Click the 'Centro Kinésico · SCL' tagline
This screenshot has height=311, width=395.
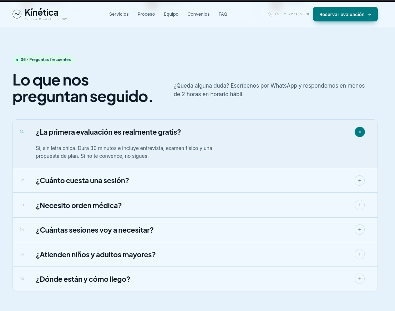(46, 19)
